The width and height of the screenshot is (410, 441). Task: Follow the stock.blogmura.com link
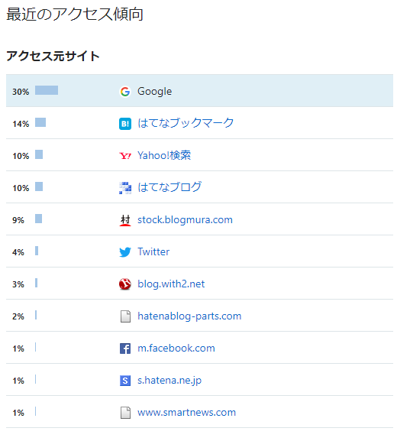point(185,219)
